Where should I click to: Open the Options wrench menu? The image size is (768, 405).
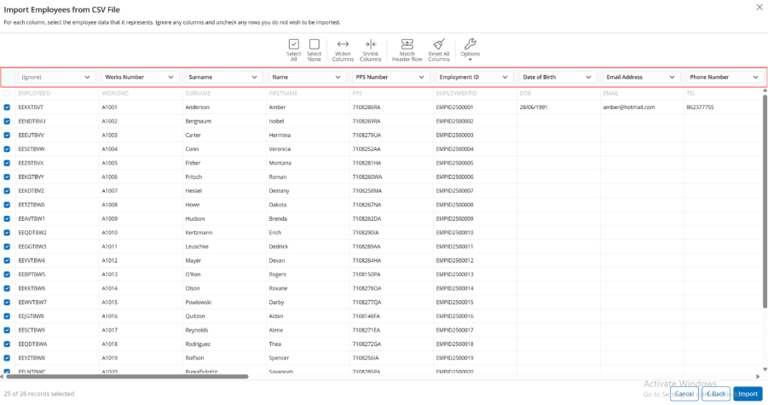[471, 50]
